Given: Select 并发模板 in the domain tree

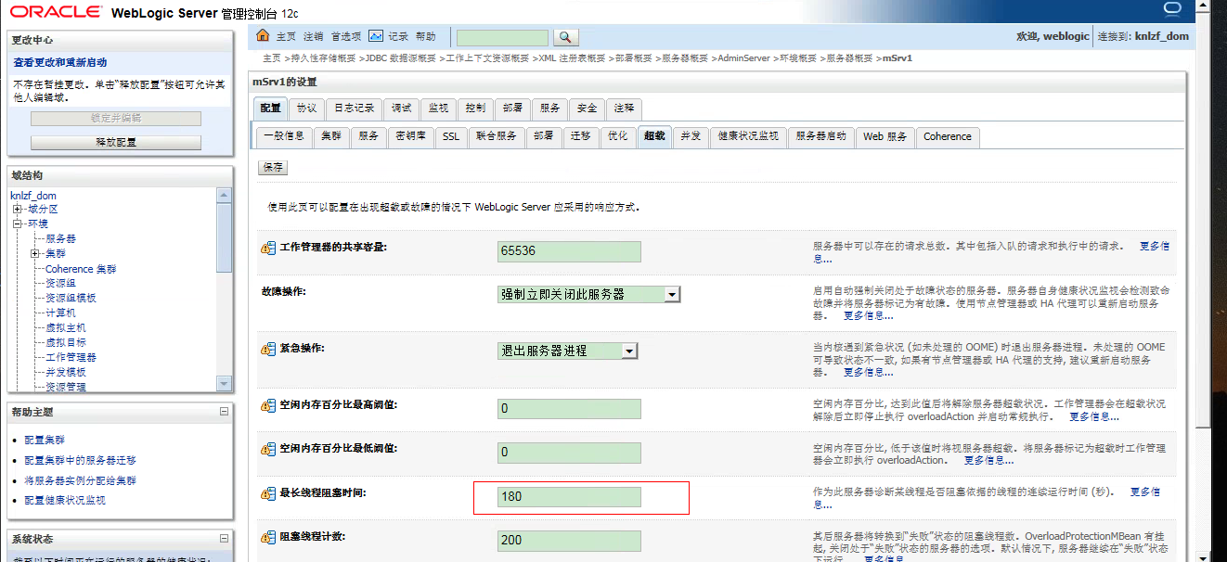Looking at the screenshot, I should (66, 372).
